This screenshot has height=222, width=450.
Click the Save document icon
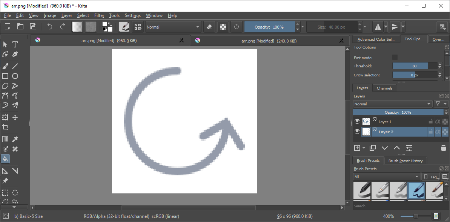tap(33, 26)
